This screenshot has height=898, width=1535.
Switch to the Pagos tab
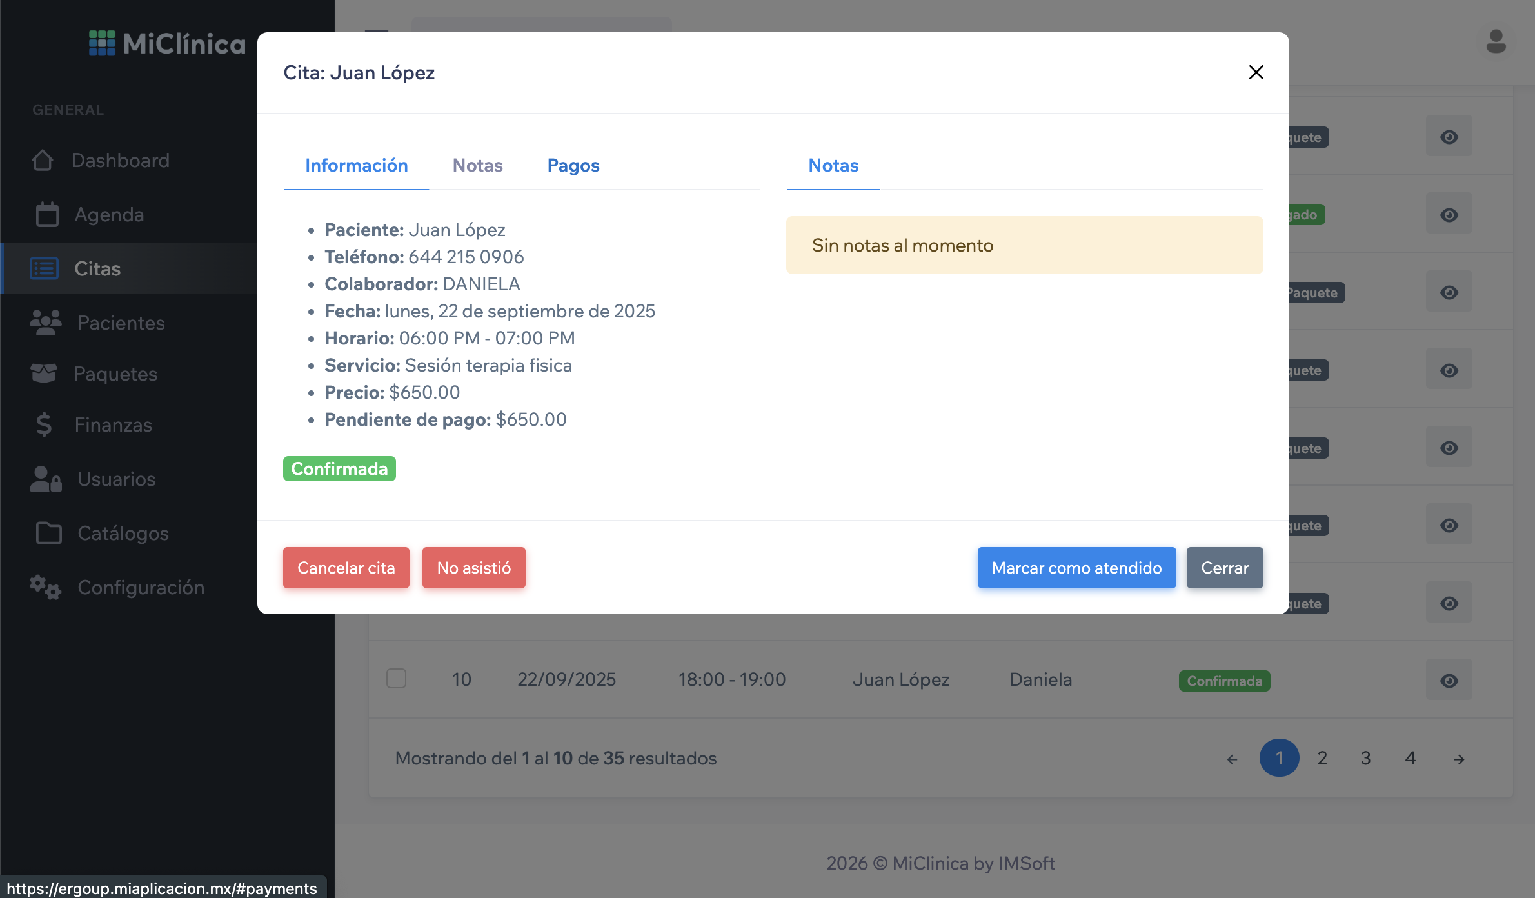pos(573,165)
